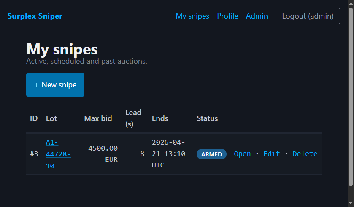Select the Lot column header
The width and height of the screenshot is (354, 207).
[51, 118]
